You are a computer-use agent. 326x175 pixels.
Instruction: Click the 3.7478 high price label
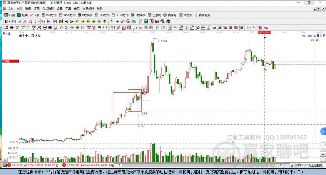point(162,41)
